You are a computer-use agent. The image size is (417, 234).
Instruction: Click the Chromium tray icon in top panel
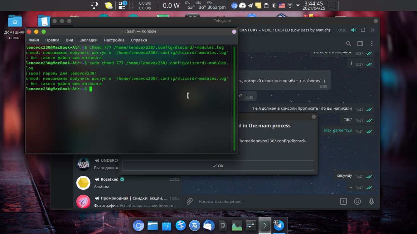point(234,6)
